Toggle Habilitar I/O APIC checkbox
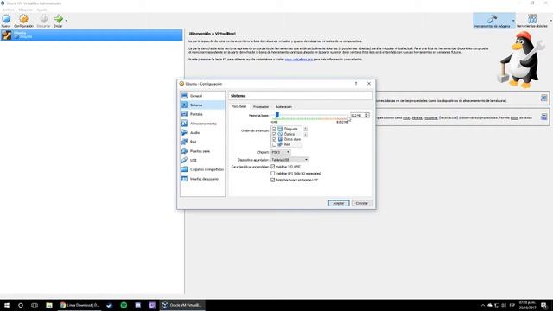553x311 pixels. (273, 167)
